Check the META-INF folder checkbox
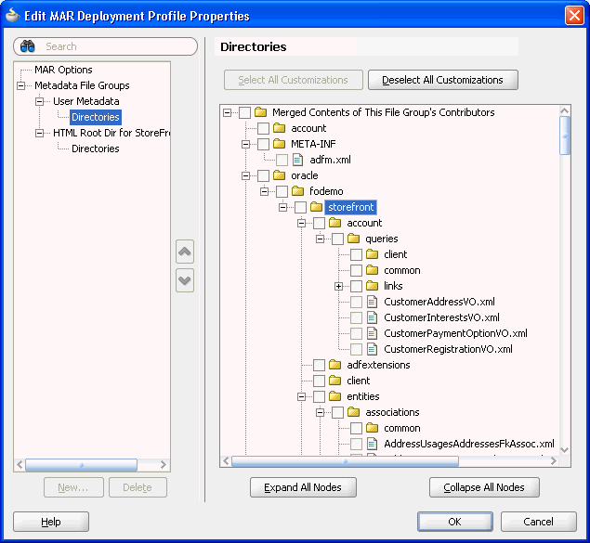This screenshot has width=590, height=543. pyautogui.click(x=263, y=144)
